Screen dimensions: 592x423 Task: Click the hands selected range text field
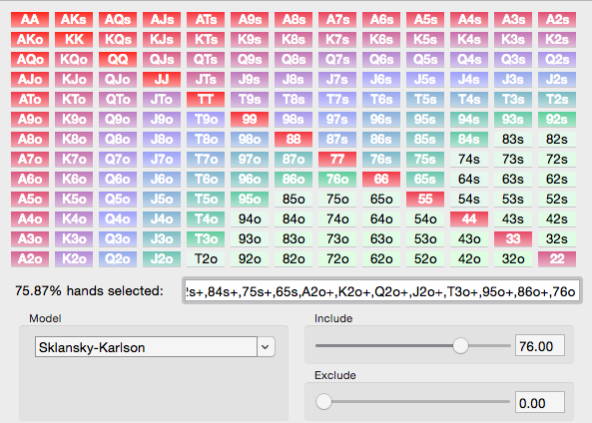point(382,291)
